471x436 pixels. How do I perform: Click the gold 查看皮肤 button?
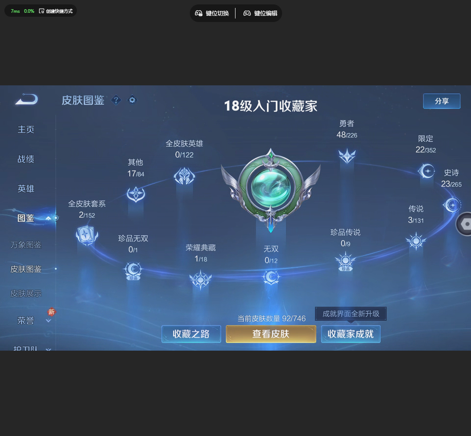[271, 334]
